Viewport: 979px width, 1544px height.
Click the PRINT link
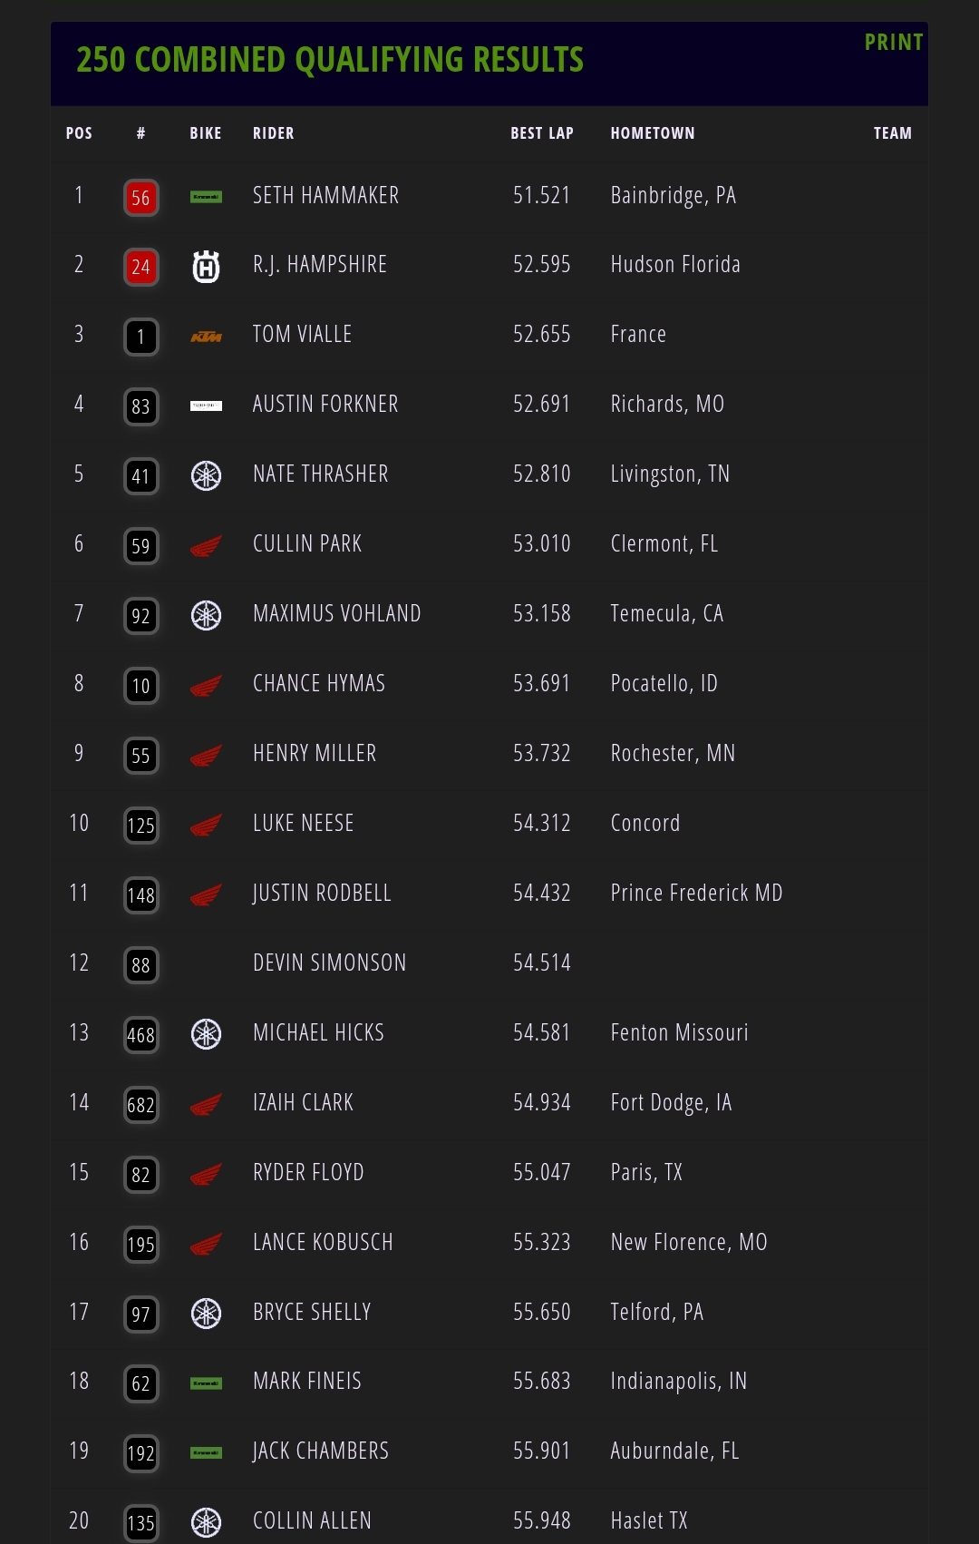click(893, 43)
